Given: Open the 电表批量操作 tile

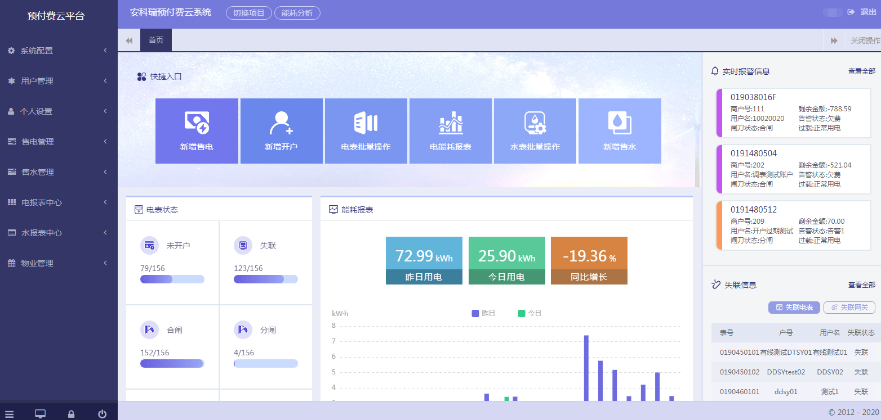Looking at the screenshot, I should 366,131.
